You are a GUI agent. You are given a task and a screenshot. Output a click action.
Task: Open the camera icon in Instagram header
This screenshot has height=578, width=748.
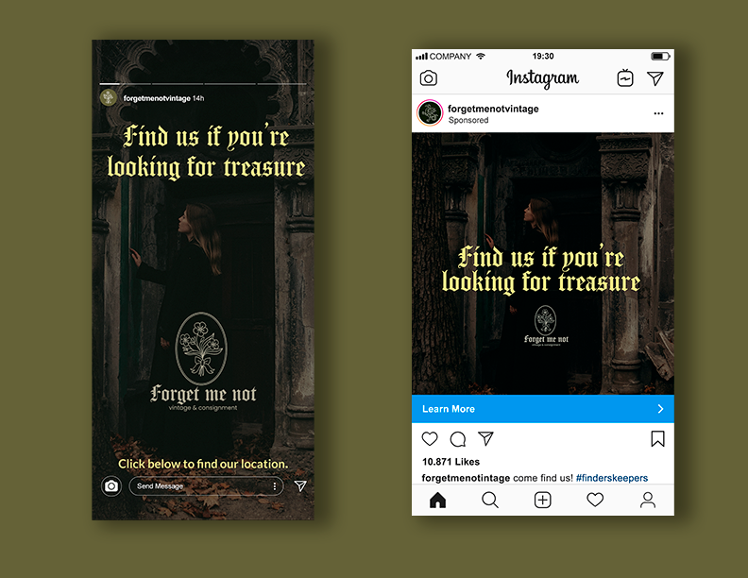(x=429, y=78)
